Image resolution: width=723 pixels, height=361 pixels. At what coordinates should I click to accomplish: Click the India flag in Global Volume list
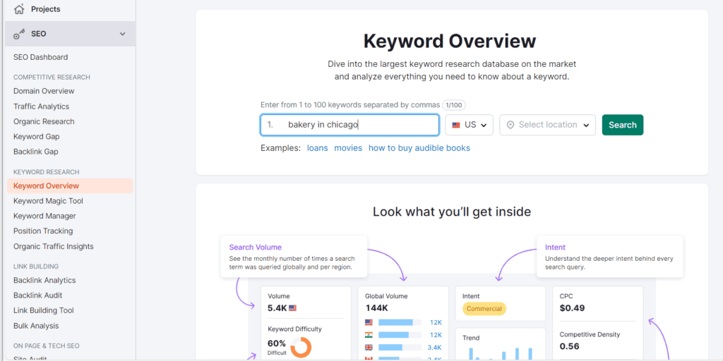(x=369, y=335)
